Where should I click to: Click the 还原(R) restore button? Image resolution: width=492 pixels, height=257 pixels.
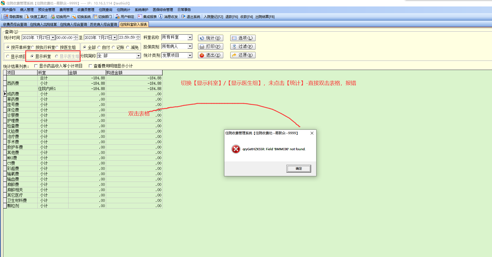tap(243, 55)
